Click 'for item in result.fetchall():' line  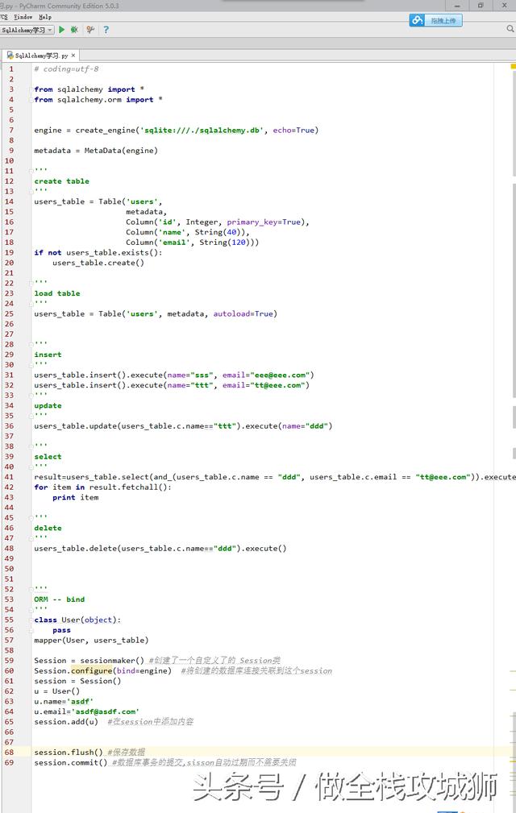pos(102,487)
